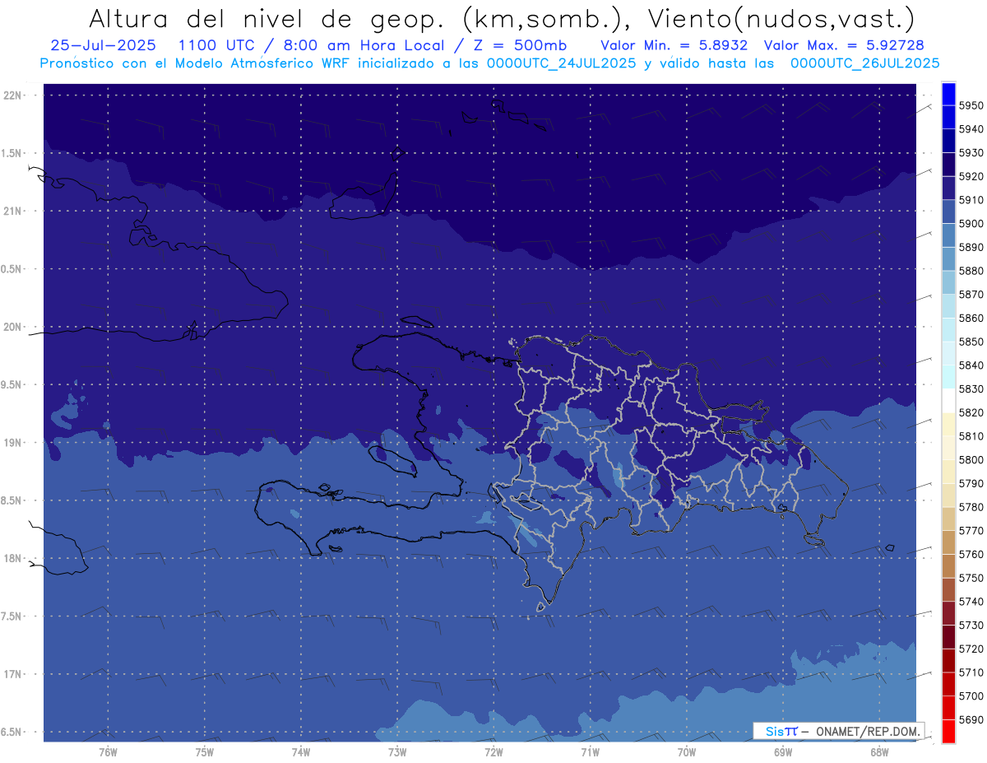
Task: Click the 5830 value on the color scale
Action: click(x=971, y=389)
